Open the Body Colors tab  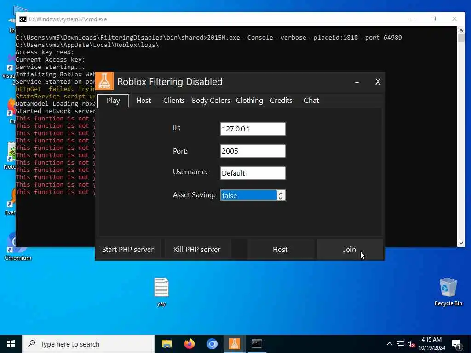(211, 101)
